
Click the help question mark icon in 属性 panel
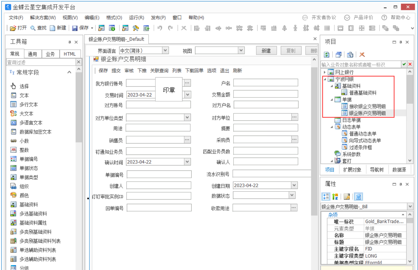(358, 197)
